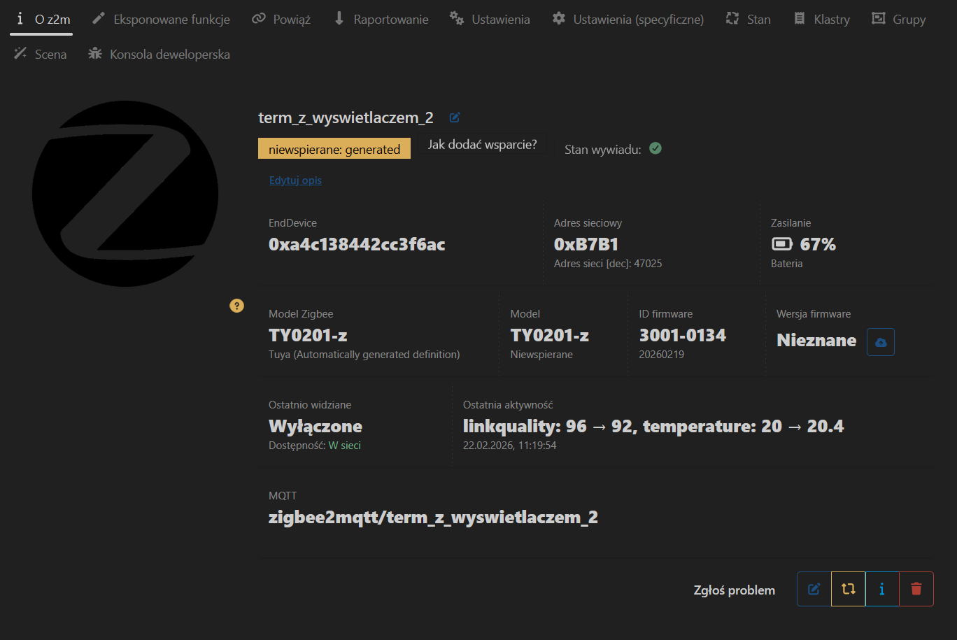Click the Niewspierane label under Model
Screen dimensions: 957x640
coord(541,355)
